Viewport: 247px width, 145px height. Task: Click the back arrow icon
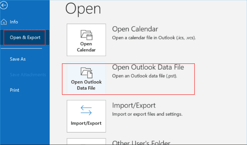point(5,6)
